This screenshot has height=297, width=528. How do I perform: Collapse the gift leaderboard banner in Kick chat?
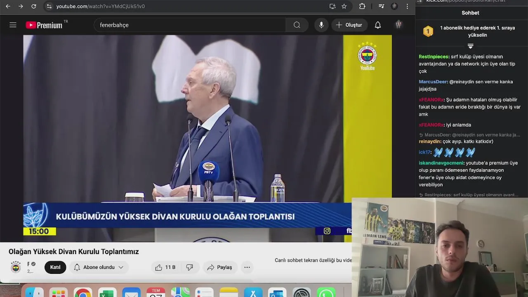pyautogui.click(x=470, y=46)
